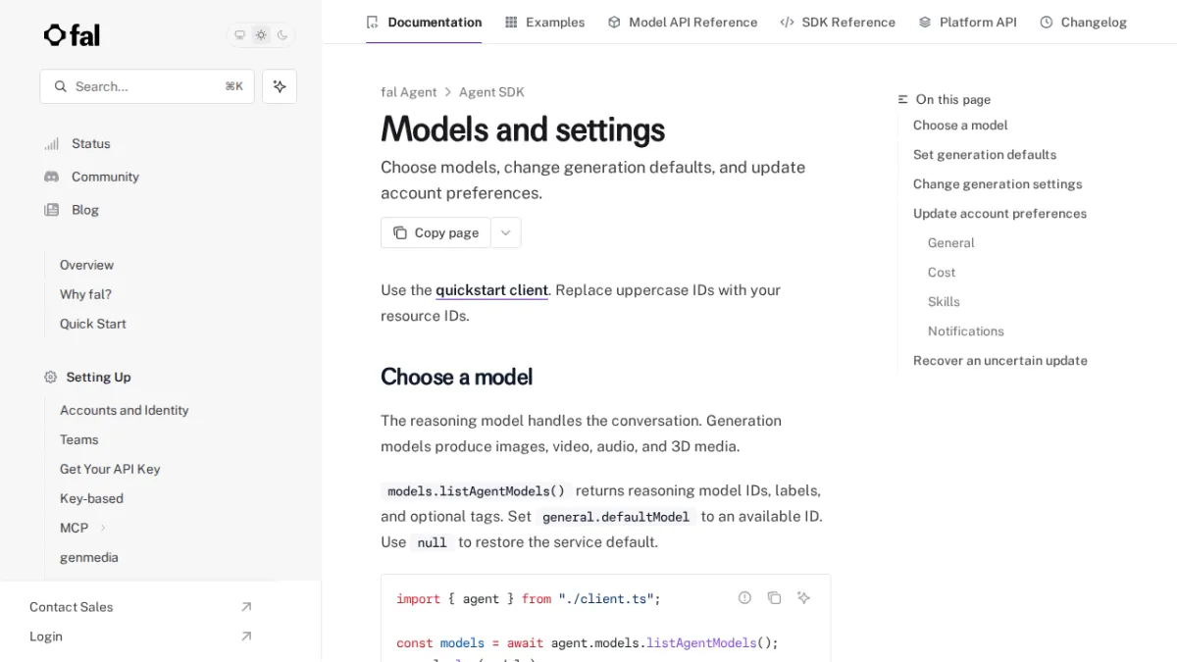Click the Contact Sales external arrow icon
1177x662 pixels.
[x=246, y=607]
